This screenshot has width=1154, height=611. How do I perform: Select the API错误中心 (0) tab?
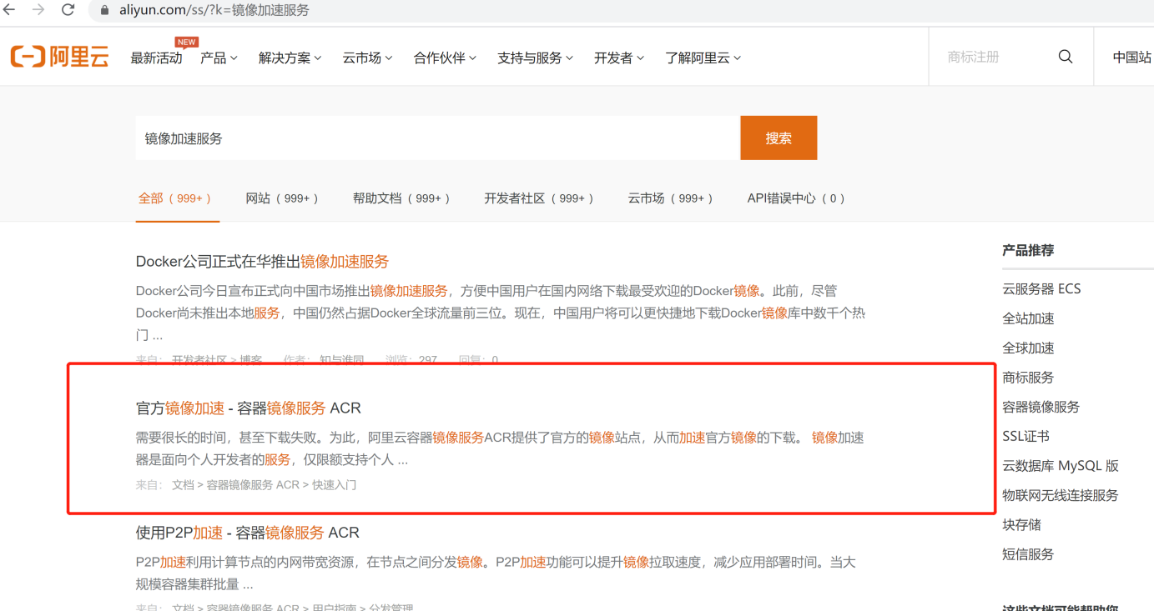click(x=797, y=198)
